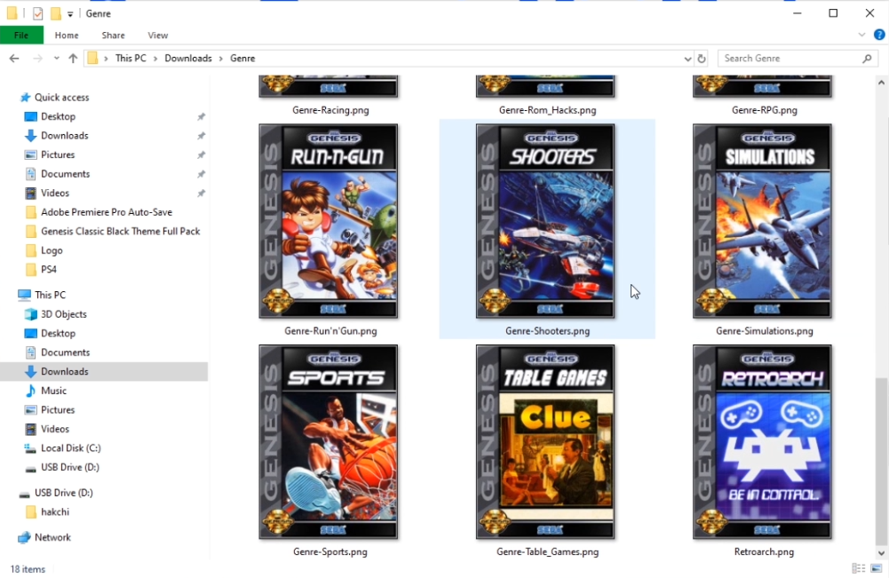Open the Logo folder
The image size is (889, 578).
[51, 250]
